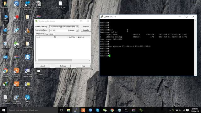
Task: Click the Show Dir button
Action: coord(86,30)
